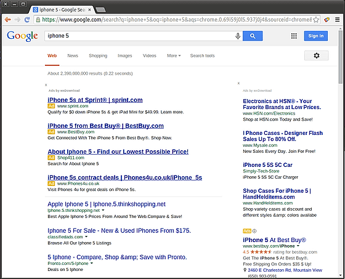Close the iphone 5 browser tab

(89, 10)
